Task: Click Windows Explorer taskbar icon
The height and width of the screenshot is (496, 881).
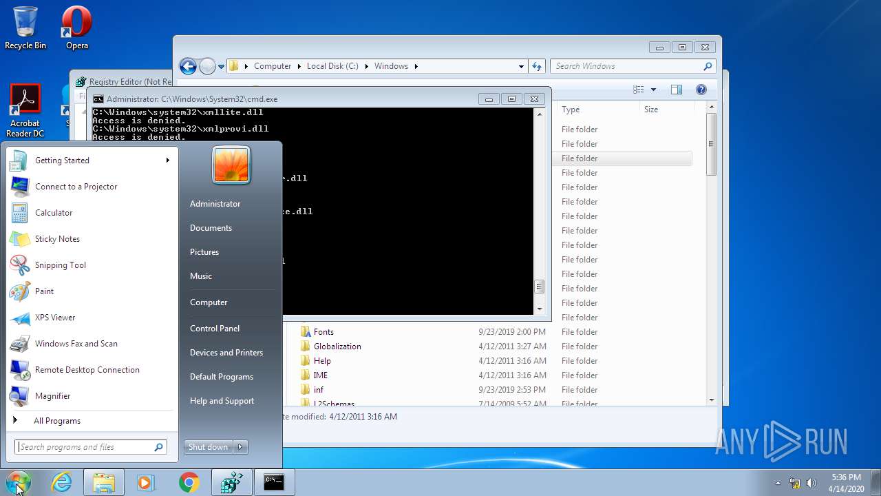Action: (x=104, y=483)
